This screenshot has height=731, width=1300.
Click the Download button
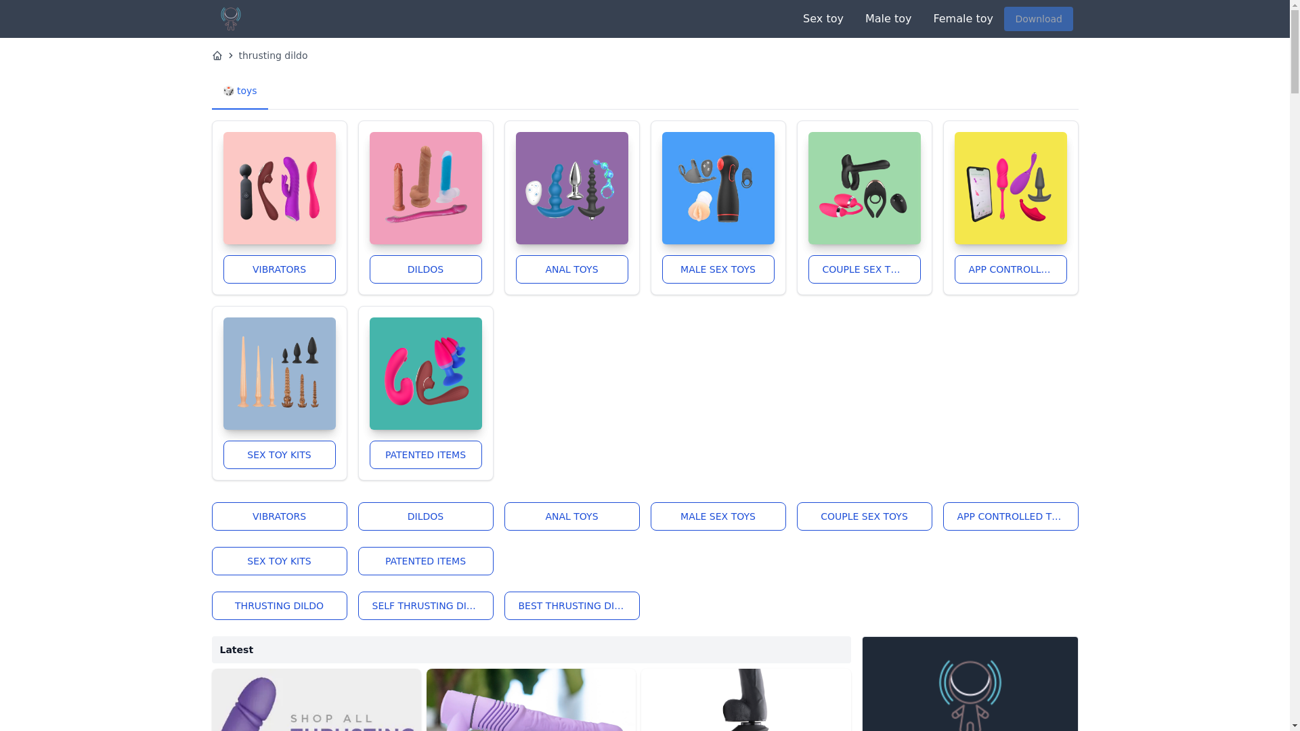point(1038,19)
